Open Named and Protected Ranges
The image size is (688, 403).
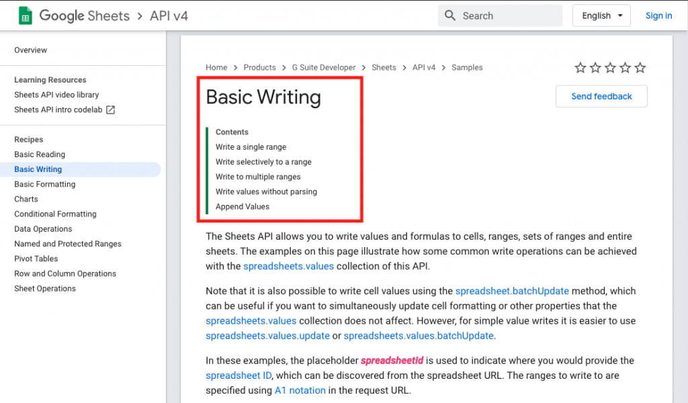(68, 244)
